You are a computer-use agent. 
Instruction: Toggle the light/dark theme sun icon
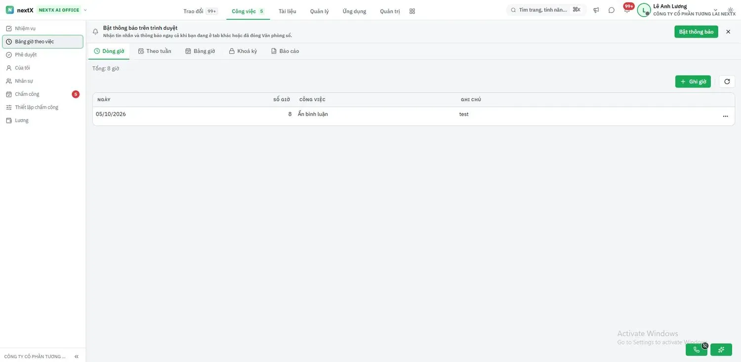(x=731, y=10)
